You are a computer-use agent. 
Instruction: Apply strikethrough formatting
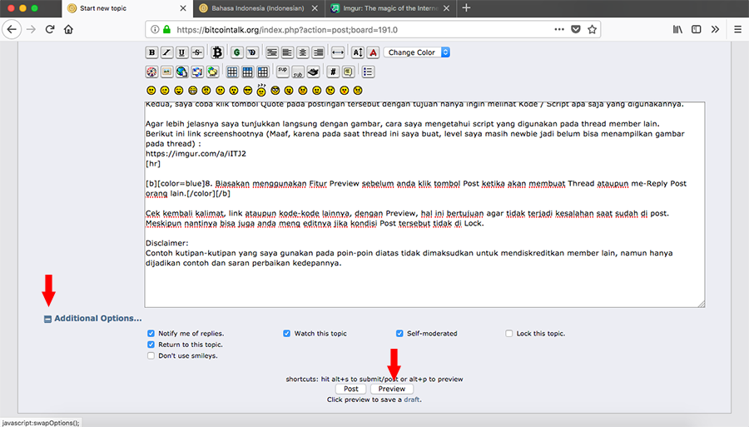pyautogui.click(x=196, y=52)
